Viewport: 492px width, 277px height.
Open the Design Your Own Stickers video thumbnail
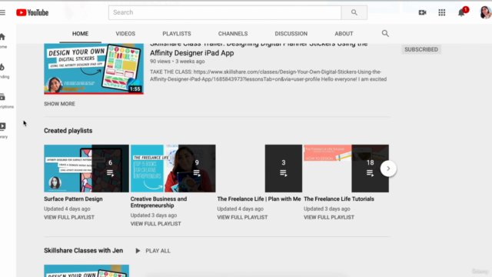tap(94, 68)
